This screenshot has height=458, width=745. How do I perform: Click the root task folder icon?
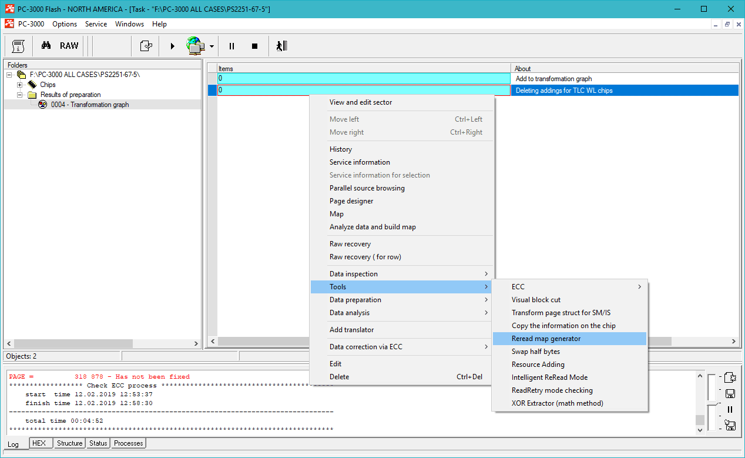point(22,75)
